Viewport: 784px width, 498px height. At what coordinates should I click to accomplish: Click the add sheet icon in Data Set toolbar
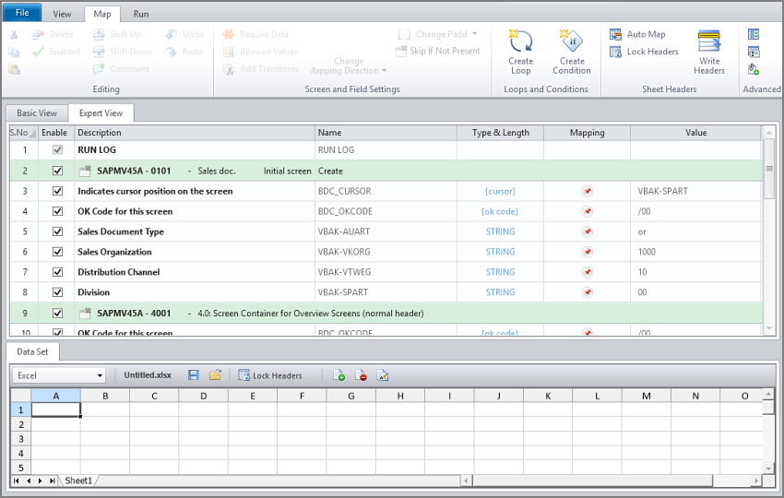coord(339,375)
